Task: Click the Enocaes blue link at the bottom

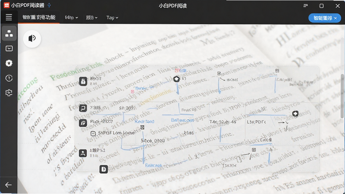Action: click(x=154, y=166)
